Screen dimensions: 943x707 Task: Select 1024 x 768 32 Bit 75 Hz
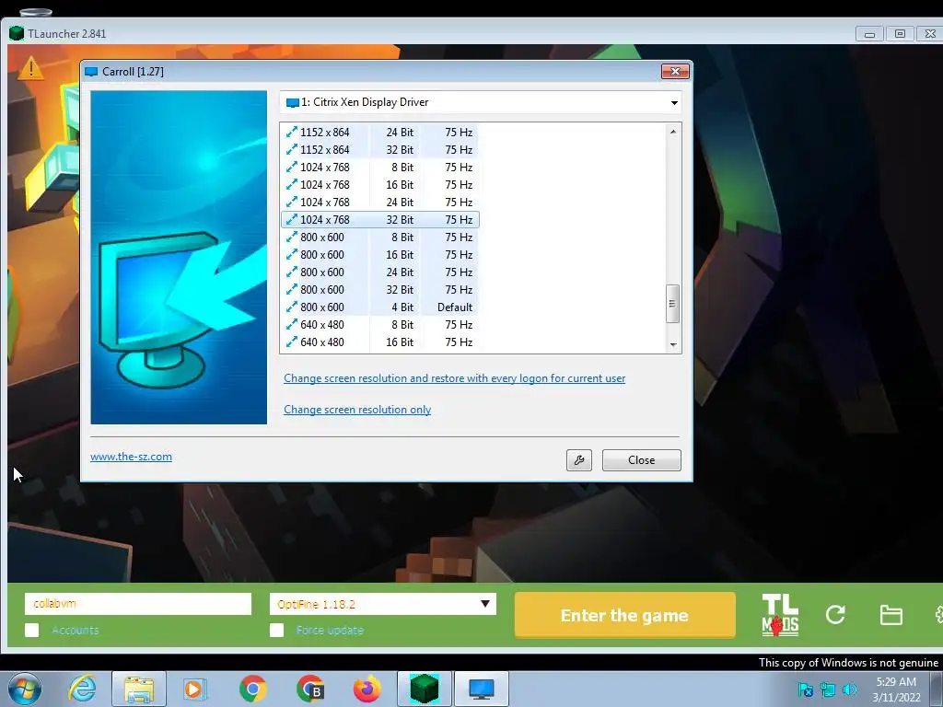tap(380, 219)
